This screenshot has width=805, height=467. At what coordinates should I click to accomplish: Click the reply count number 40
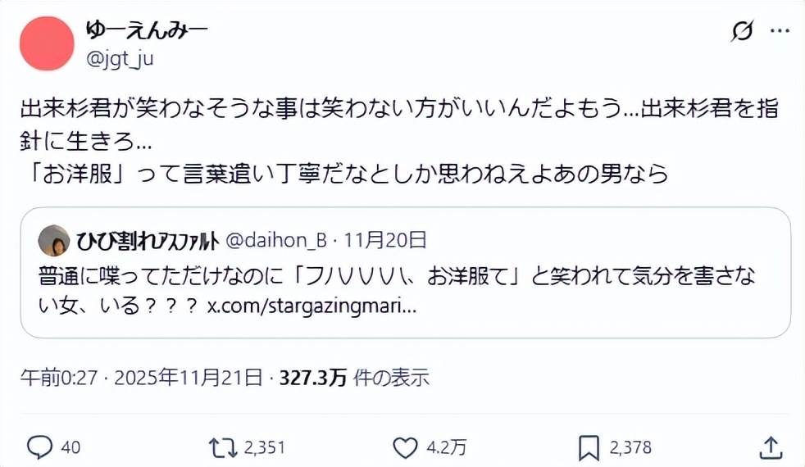pos(70,447)
